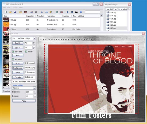
Task: Click the Encoder button
Action: 18,77
